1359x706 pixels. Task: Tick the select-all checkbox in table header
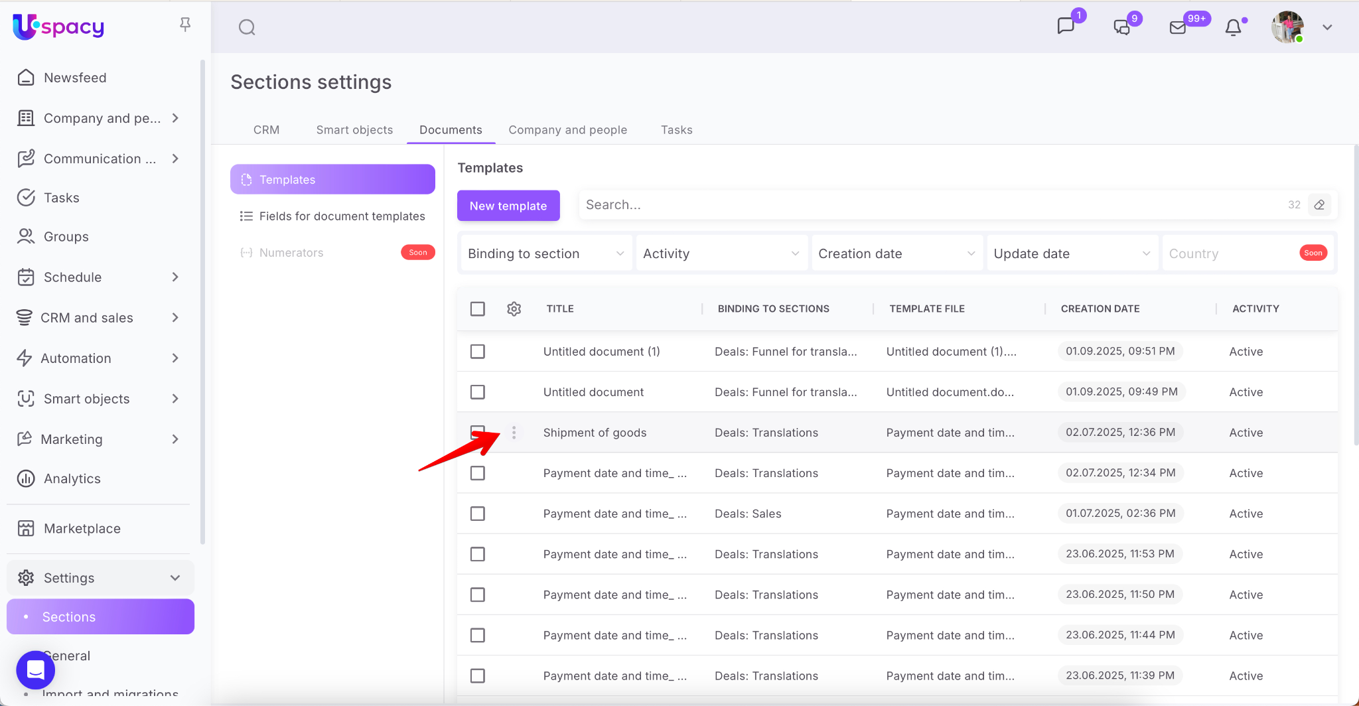[478, 309]
